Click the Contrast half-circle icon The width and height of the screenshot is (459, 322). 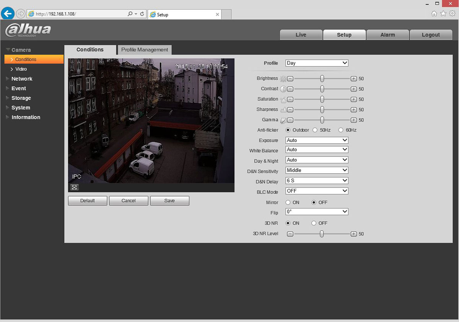(283, 89)
